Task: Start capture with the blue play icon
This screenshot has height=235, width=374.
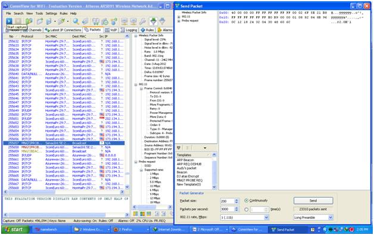Action: 9,21
